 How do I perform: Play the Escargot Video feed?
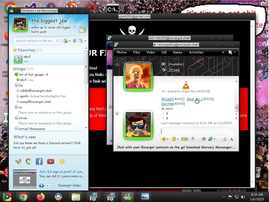point(41,185)
